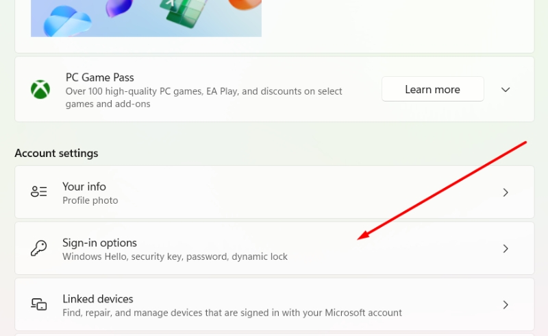Open the Sign-in options entry
This screenshot has height=336, width=548.
(275, 248)
